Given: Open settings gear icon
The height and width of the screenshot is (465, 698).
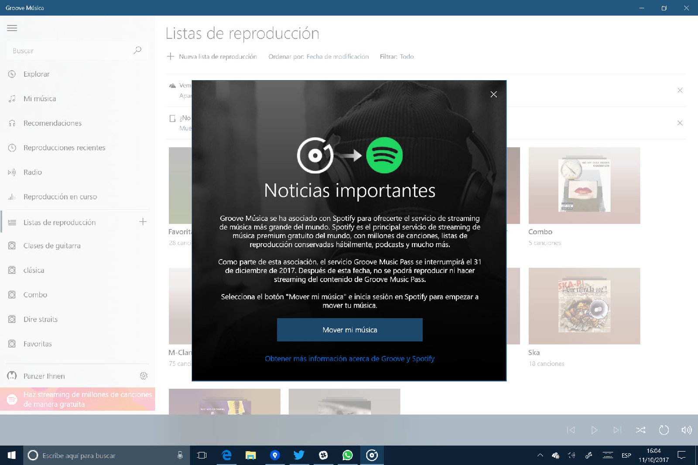Looking at the screenshot, I should click(x=144, y=376).
